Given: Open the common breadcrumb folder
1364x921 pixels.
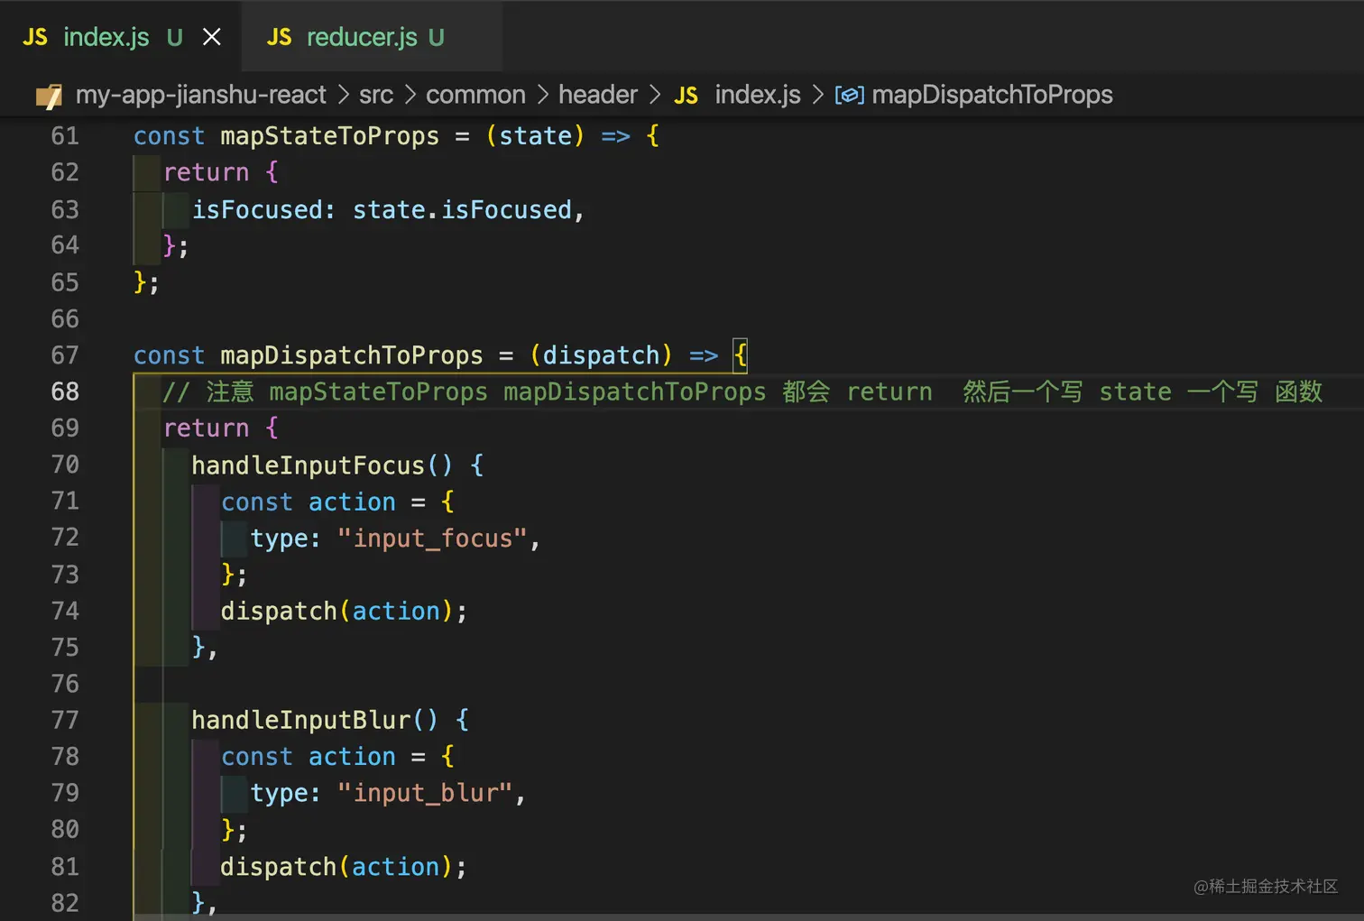Looking at the screenshot, I should pos(475,95).
